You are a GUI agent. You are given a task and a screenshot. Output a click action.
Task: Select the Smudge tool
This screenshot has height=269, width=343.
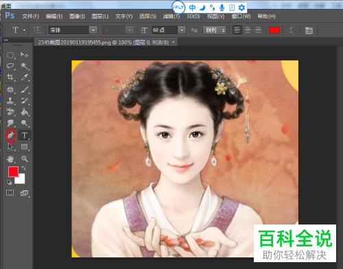pyautogui.click(x=10, y=123)
